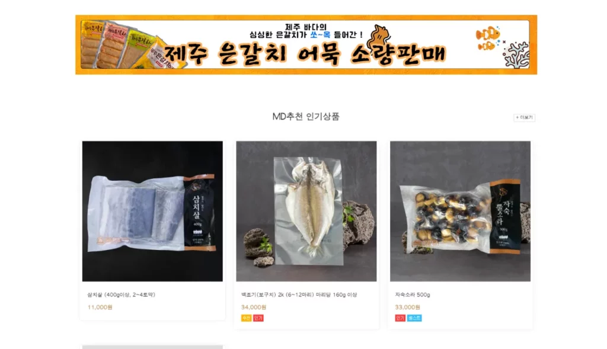This screenshot has height=349, width=607.
Task: Click the red 인기 badge under 자숙소라
Action: pyautogui.click(x=400, y=318)
